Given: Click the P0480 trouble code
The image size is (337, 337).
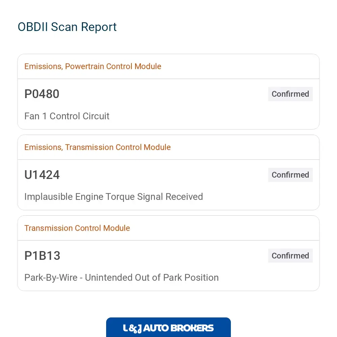Looking at the screenshot, I should pyautogui.click(x=42, y=94).
